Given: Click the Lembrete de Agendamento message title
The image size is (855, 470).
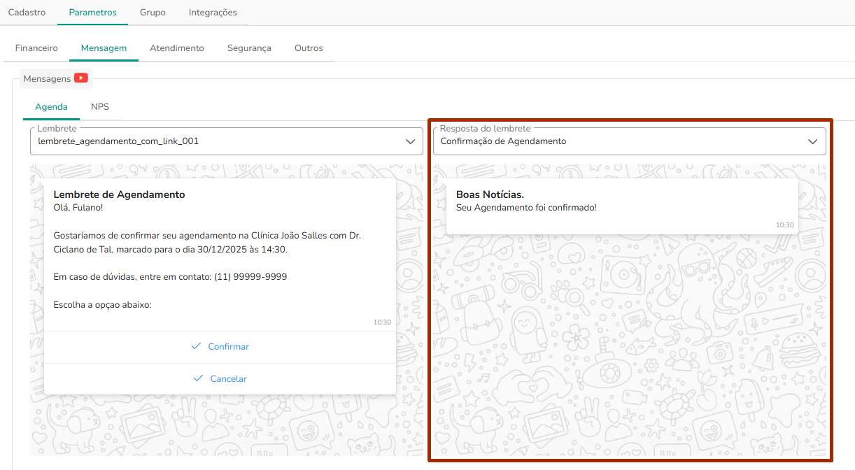Looking at the screenshot, I should click(x=119, y=194).
